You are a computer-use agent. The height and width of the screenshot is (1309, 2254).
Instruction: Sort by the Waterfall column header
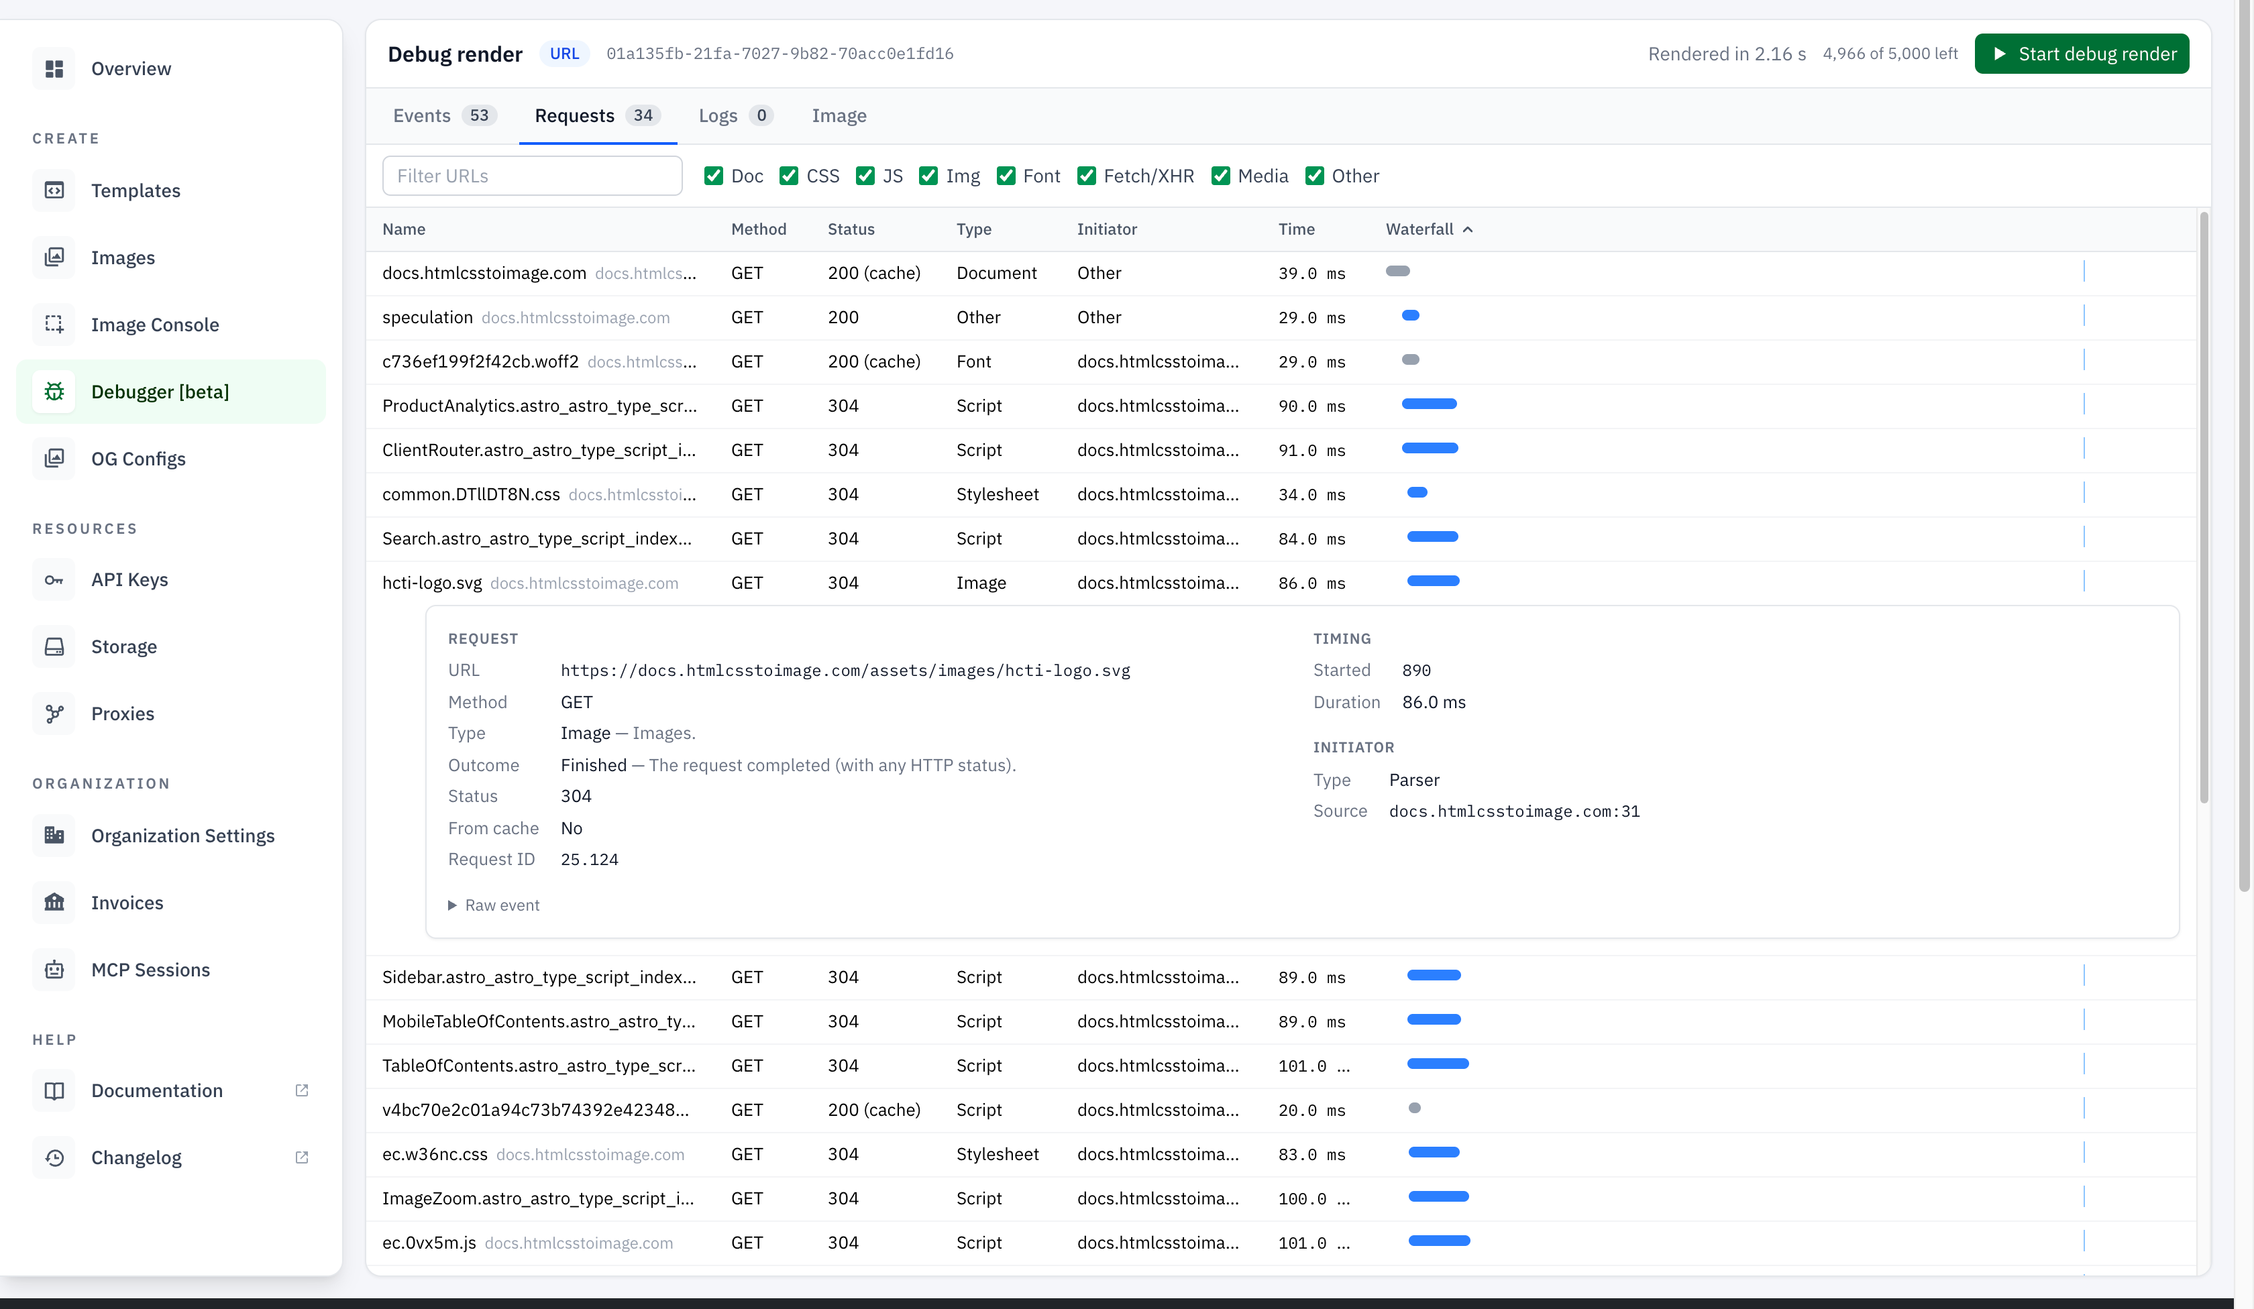click(x=1428, y=230)
